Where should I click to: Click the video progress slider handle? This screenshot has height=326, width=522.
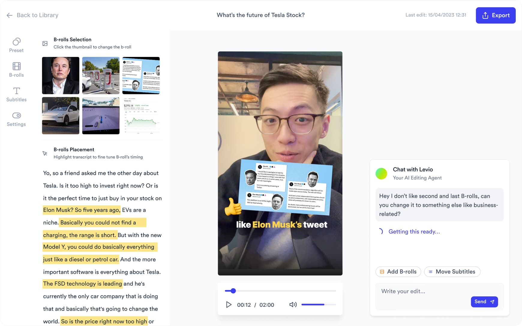pyautogui.click(x=233, y=291)
